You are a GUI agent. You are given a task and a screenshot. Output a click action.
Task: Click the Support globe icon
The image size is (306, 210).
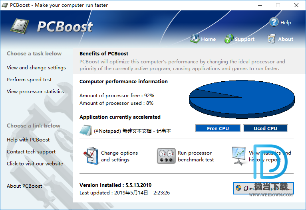(229, 39)
